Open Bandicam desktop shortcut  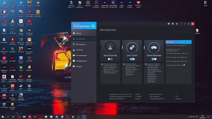(88, 4)
